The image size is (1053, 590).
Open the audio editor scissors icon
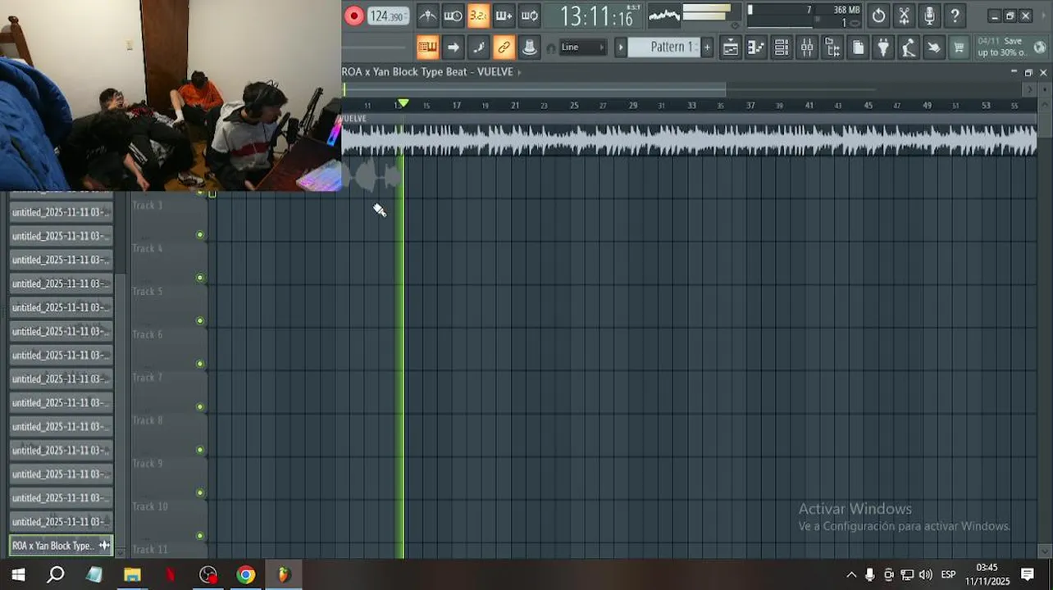point(904,16)
